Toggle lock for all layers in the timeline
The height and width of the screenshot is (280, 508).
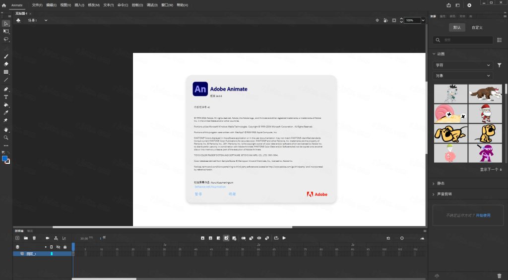pyautogui.click(x=64, y=247)
